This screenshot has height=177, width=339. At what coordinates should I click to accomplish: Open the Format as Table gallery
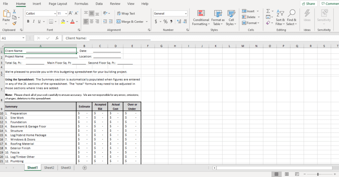coord(218,14)
